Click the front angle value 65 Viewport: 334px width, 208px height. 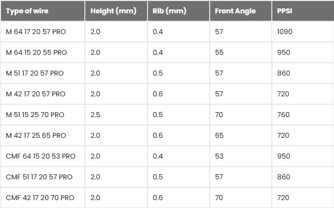click(220, 135)
